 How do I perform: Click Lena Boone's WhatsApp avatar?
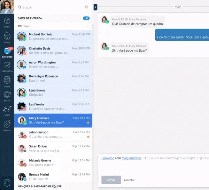[x=22, y=93]
